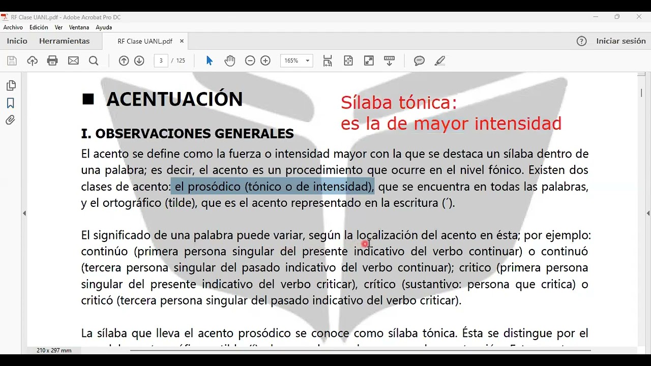Click the full screen mode icon
The height and width of the screenshot is (366, 651).
click(x=369, y=61)
